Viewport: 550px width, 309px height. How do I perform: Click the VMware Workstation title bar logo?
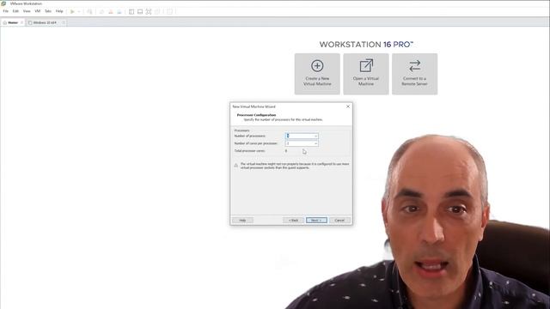pos(3,3)
